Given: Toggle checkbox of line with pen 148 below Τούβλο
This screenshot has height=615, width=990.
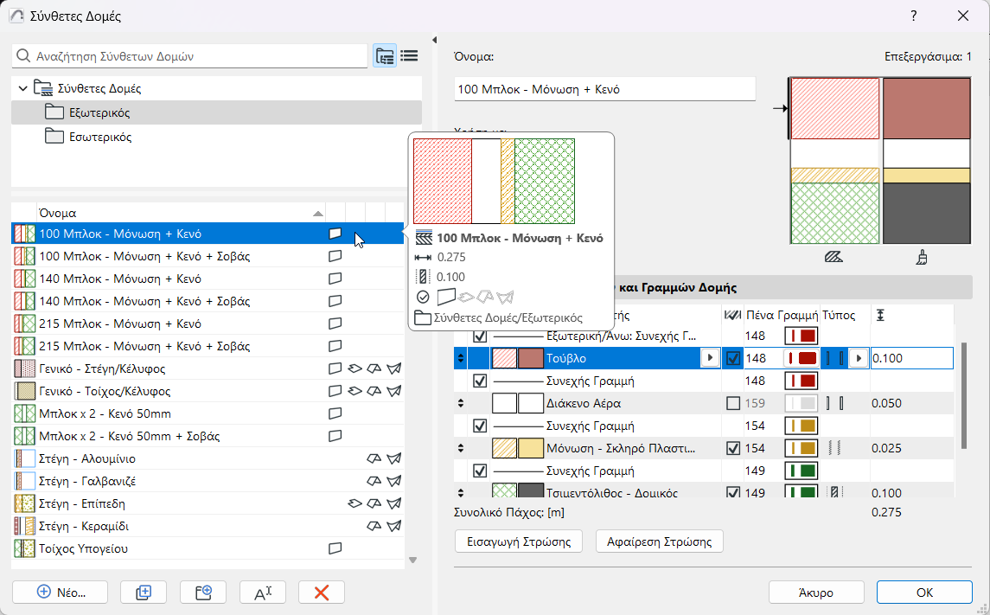Looking at the screenshot, I should [x=480, y=381].
